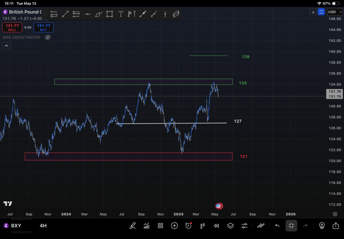344x239 pixels.
Task: Collapse the indicator legend chevron
Action: pos(6,46)
